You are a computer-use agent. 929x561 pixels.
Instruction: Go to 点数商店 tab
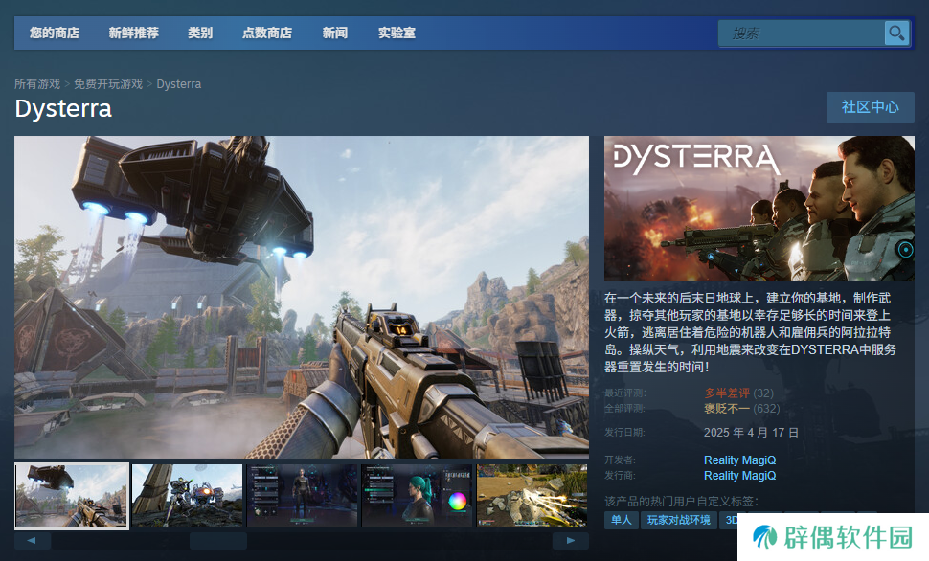click(267, 33)
